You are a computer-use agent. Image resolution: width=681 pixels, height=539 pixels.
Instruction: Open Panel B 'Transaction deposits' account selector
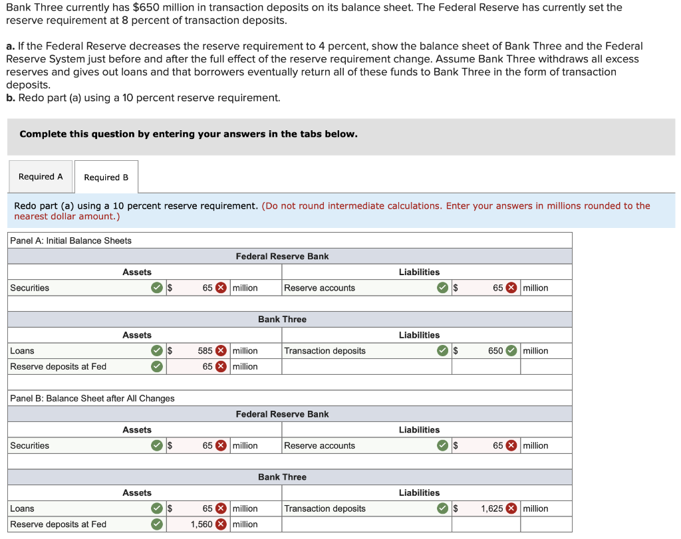tap(367, 508)
